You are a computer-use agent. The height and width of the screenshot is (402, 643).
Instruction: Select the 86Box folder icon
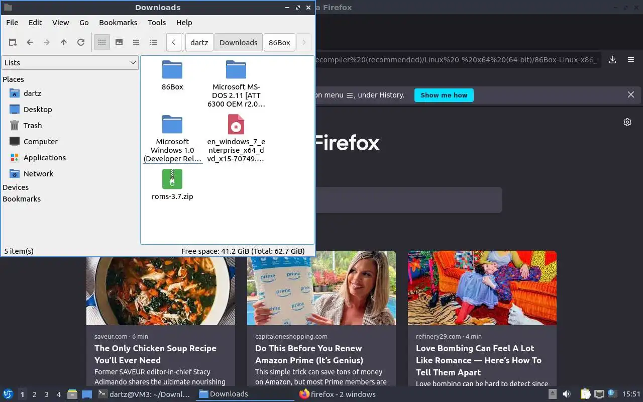[x=172, y=70]
